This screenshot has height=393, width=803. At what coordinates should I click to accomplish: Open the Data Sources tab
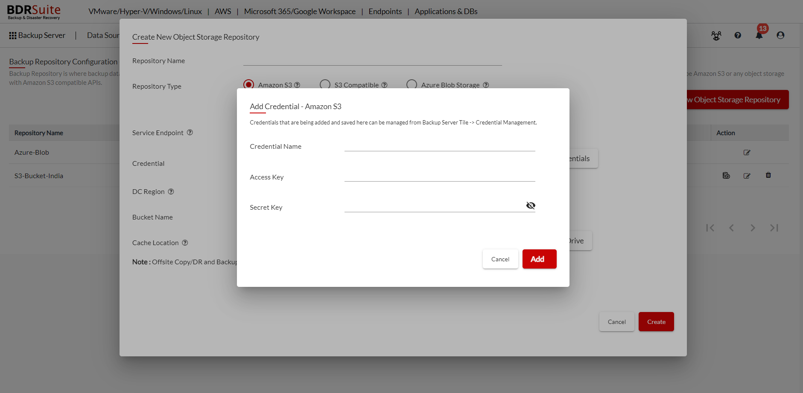103,35
